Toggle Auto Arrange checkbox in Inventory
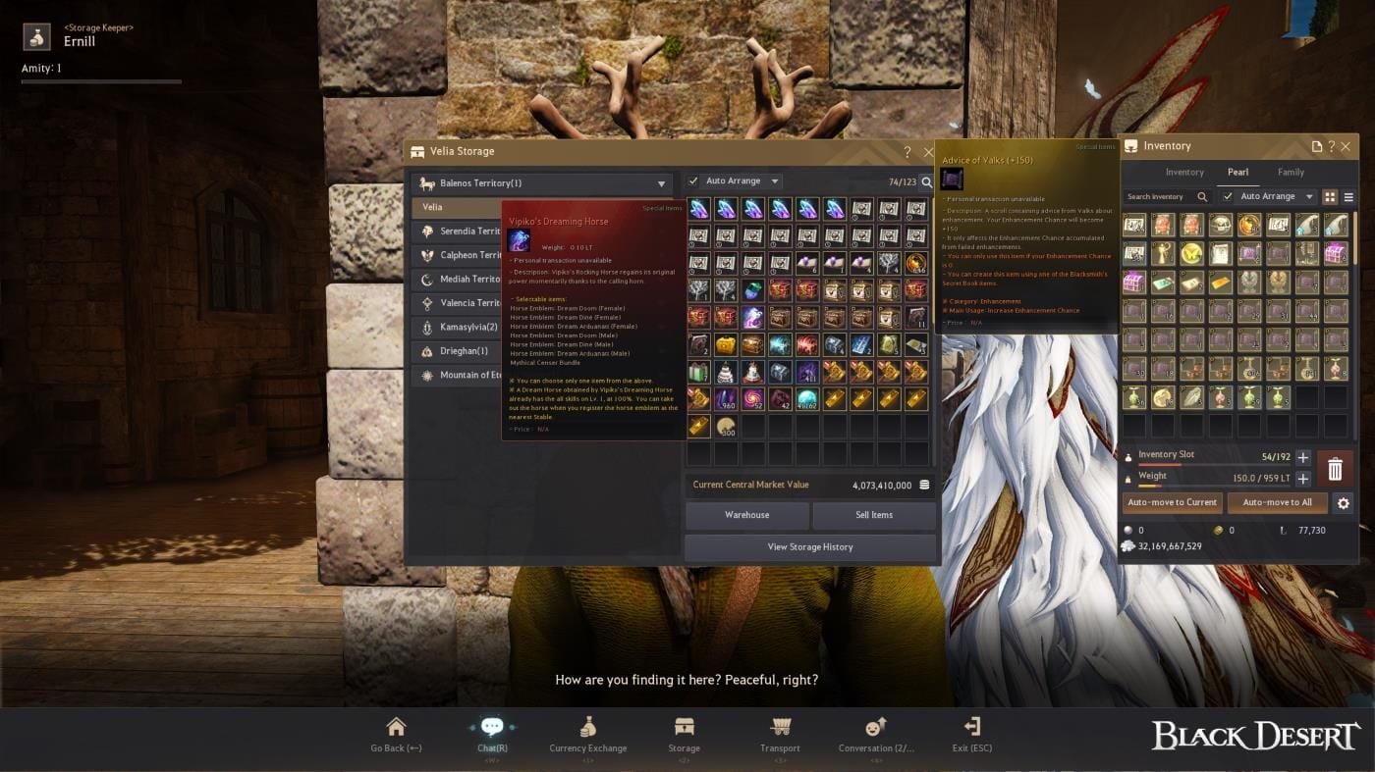The height and width of the screenshot is (772, 1375). coord(1228,197)
